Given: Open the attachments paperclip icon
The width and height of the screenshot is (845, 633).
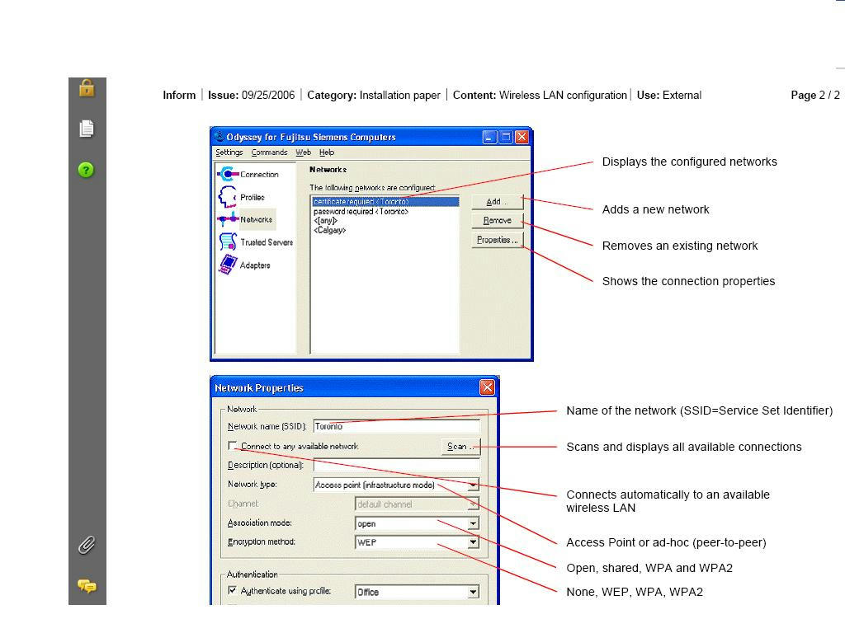Looking at the screenshot, I should 87,545.
